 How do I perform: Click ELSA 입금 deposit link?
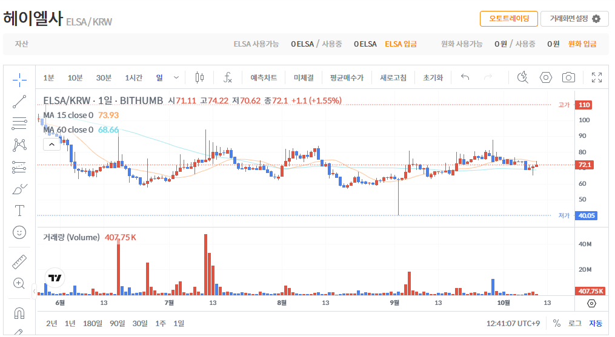tap(401, 44)
